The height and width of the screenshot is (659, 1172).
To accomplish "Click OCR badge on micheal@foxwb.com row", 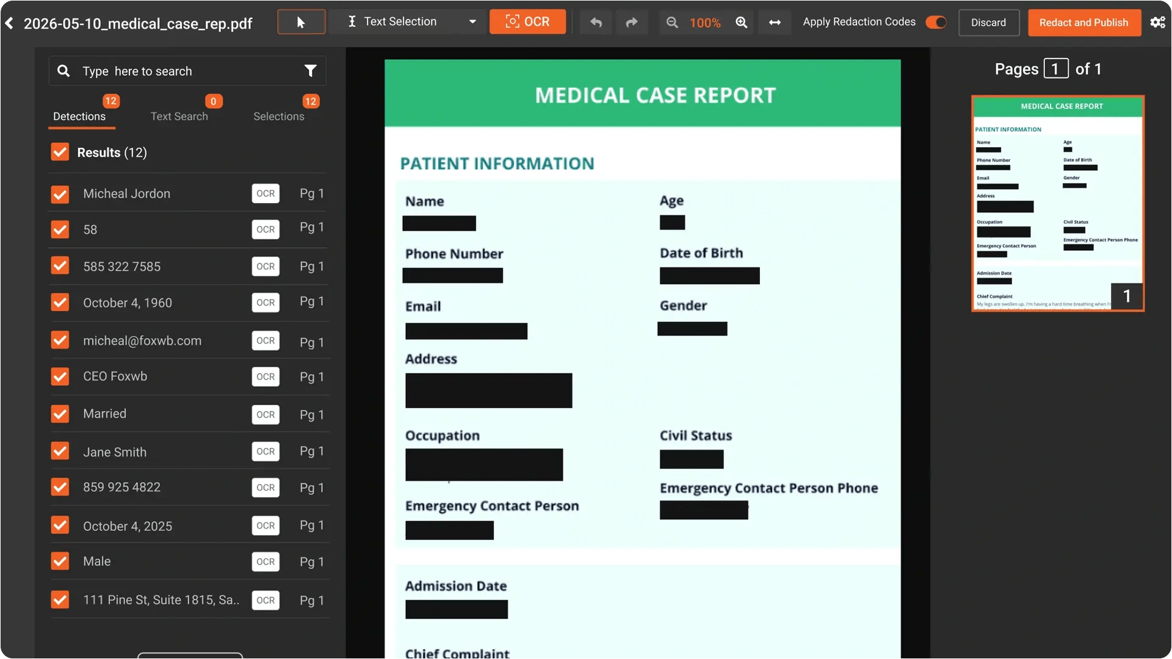I will (x=266, y=340).
